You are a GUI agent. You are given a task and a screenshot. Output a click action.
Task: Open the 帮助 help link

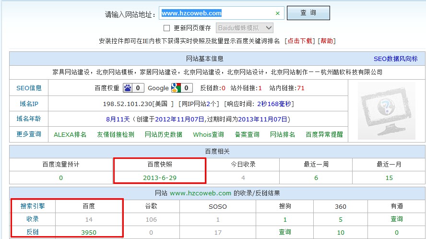[327, 41]
